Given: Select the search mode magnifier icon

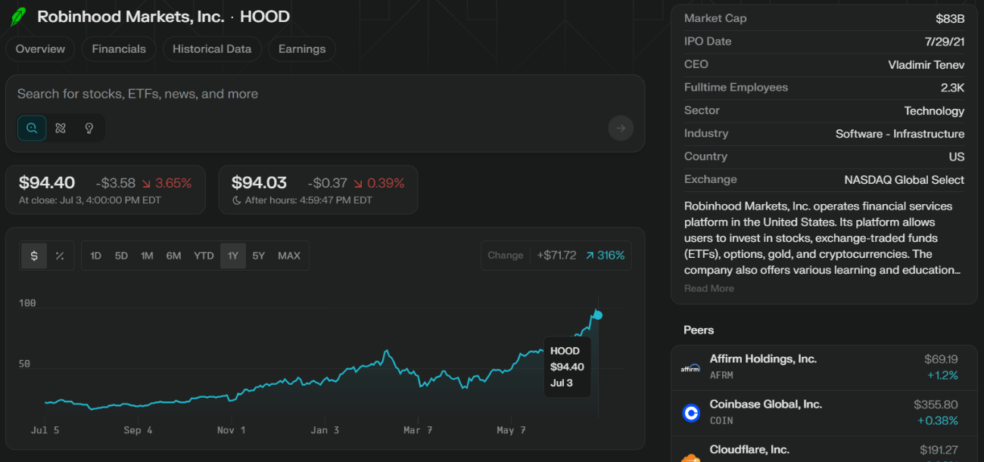Looking at the screenshot, I should click(x=32, y=128).
